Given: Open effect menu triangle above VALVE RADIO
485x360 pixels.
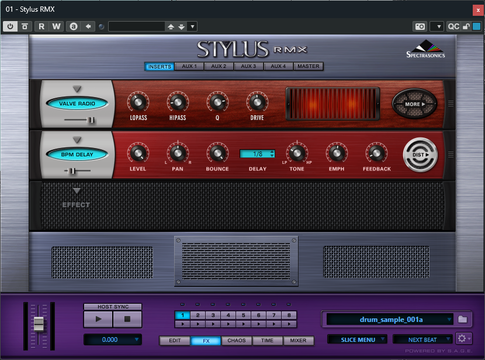Looking at the screenshot, I should tap(77, 89).
